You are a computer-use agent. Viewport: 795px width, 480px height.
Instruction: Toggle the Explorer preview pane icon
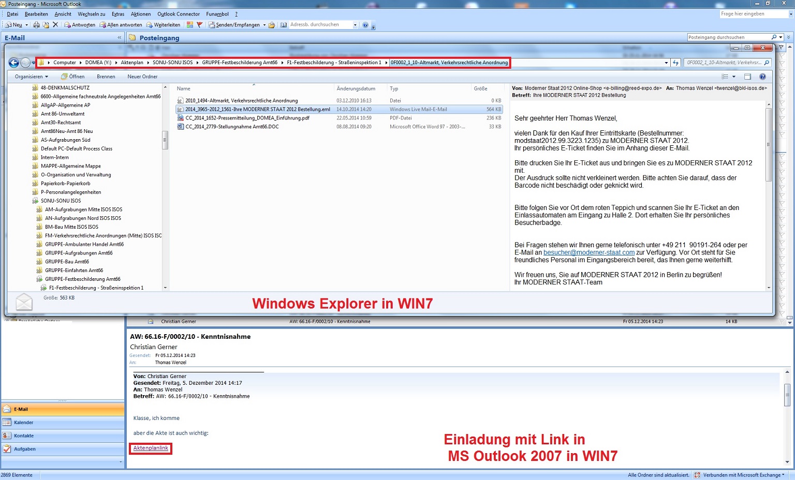[x=747, y=77]
